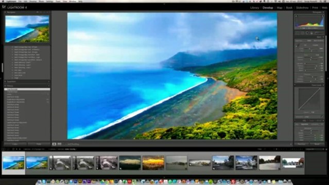Switch toolbar to Before/After view

point(59,144)
